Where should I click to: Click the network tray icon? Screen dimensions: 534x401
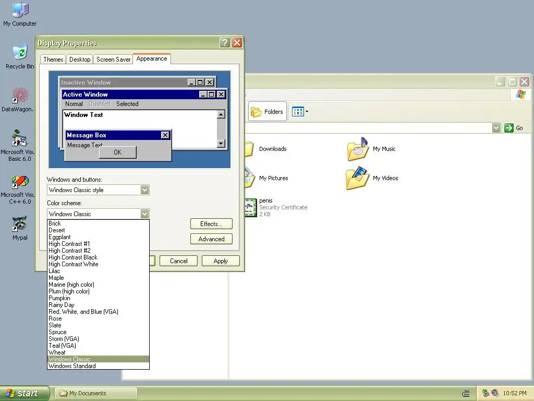coord(486,393)
